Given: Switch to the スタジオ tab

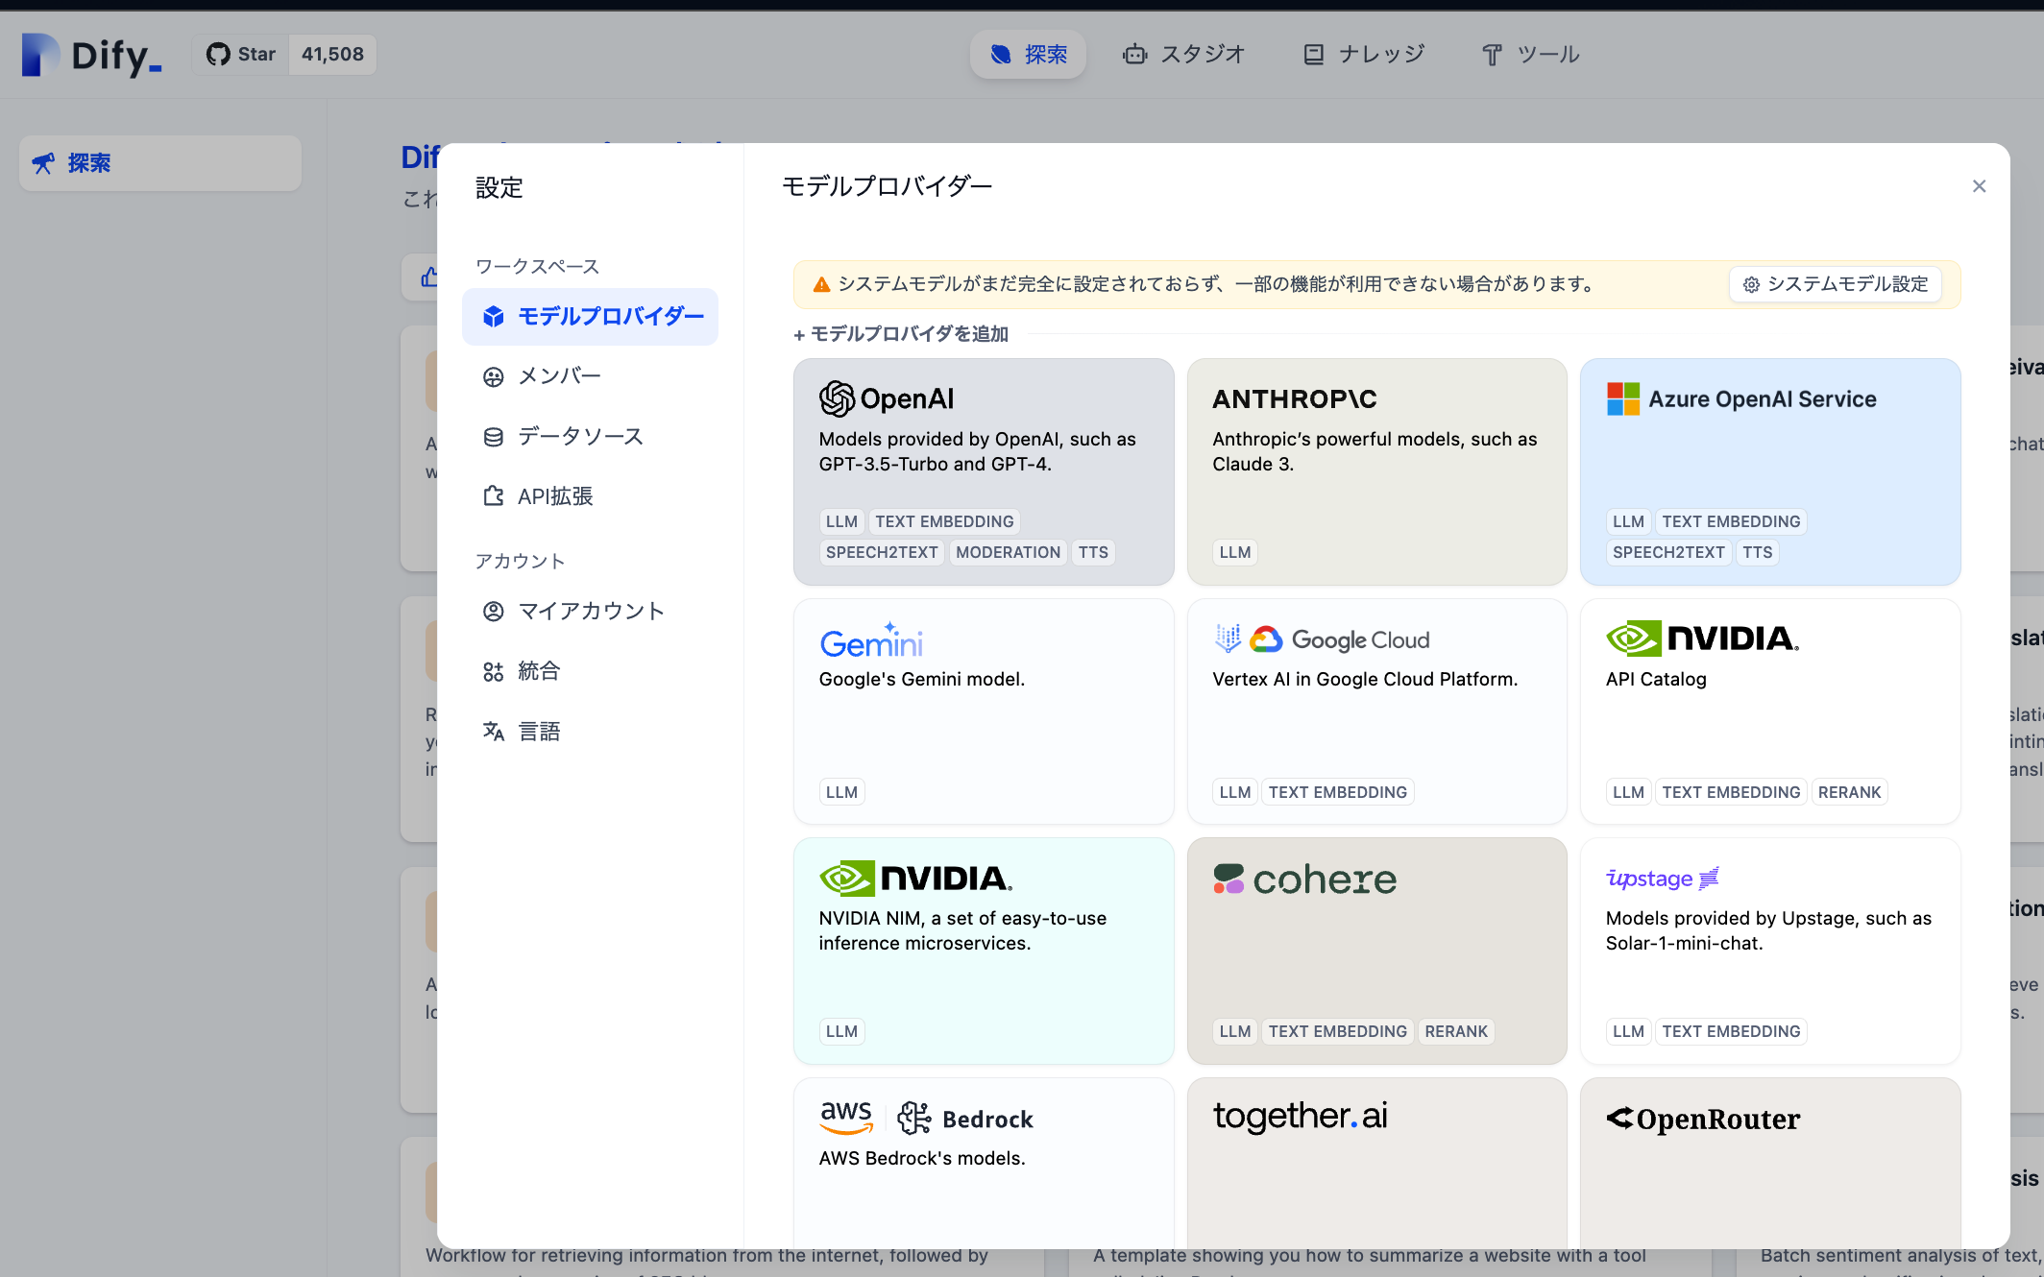Looking at the screenshot, I should [x=1183, y=54].
